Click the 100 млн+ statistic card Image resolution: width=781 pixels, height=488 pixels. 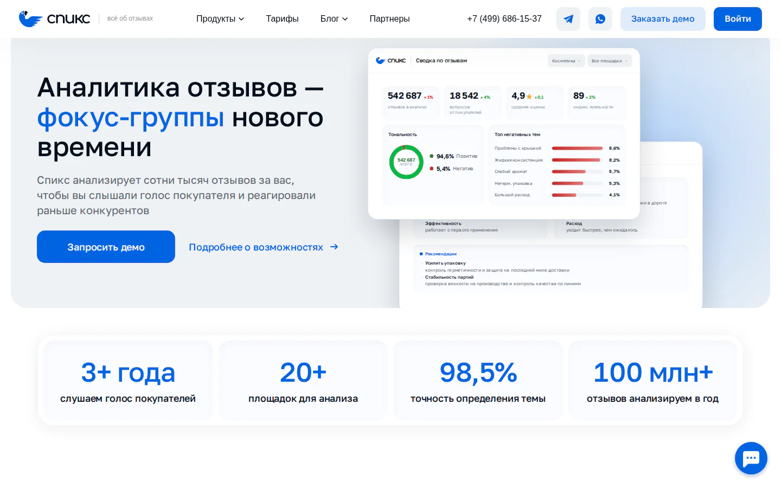[652, 380]
